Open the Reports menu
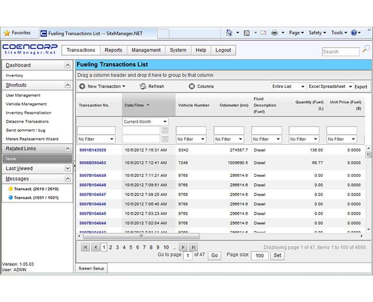This screenshot has width=373, height=302. pyautogui.click(x=113, y=51)
